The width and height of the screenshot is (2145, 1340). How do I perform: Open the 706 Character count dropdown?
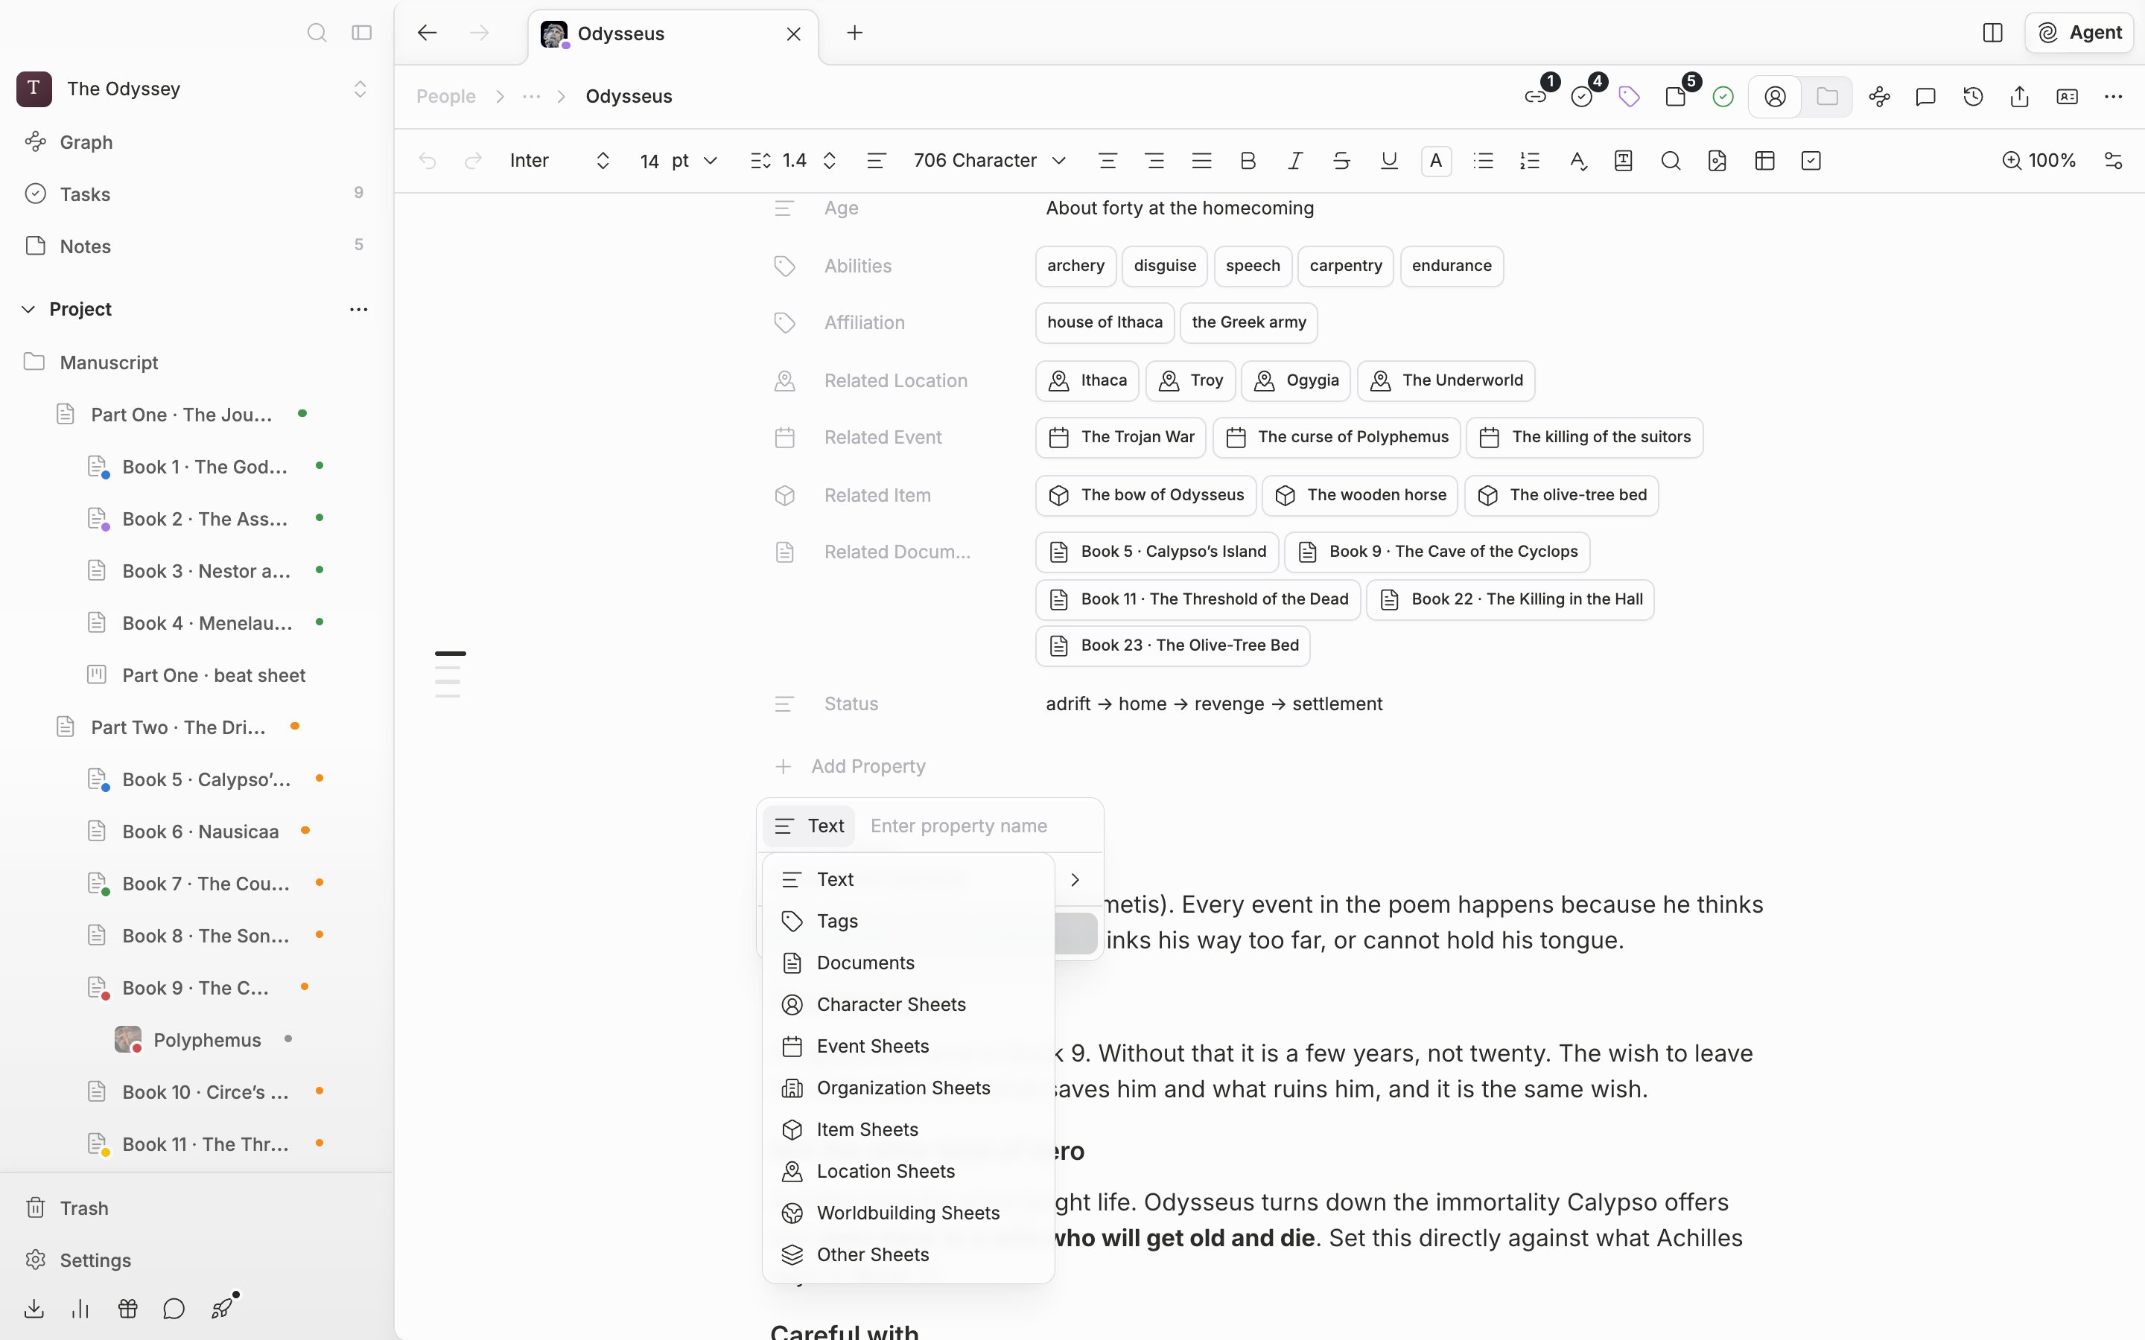point(990,160)
